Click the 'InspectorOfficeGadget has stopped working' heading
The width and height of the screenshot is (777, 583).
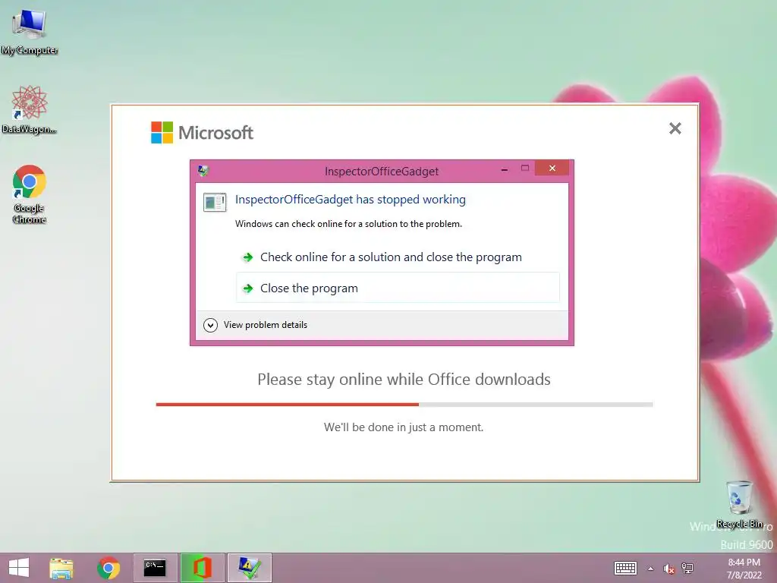click(351, 200)
